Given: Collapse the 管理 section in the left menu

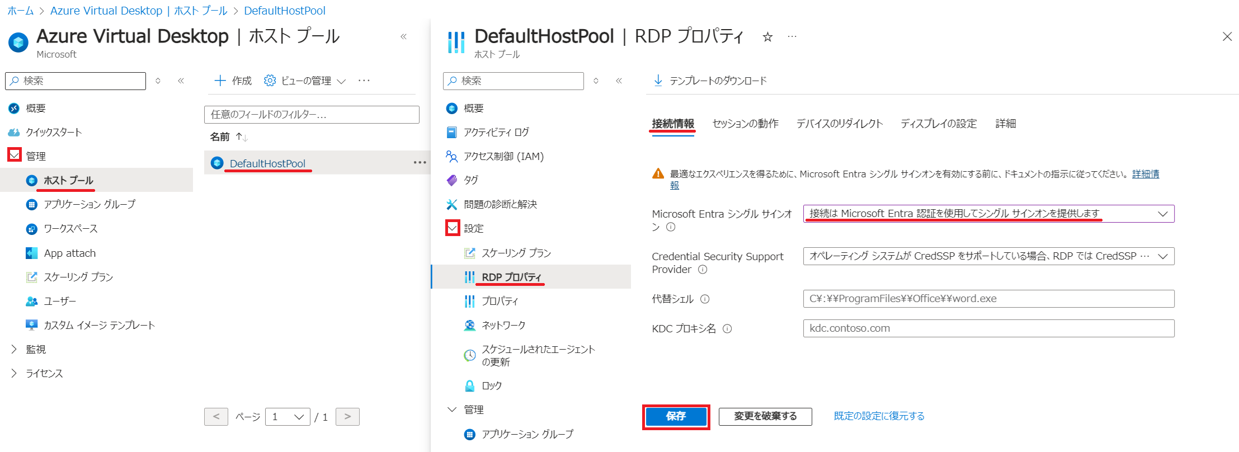Looking at the screenshot, I should click(15, 155).
